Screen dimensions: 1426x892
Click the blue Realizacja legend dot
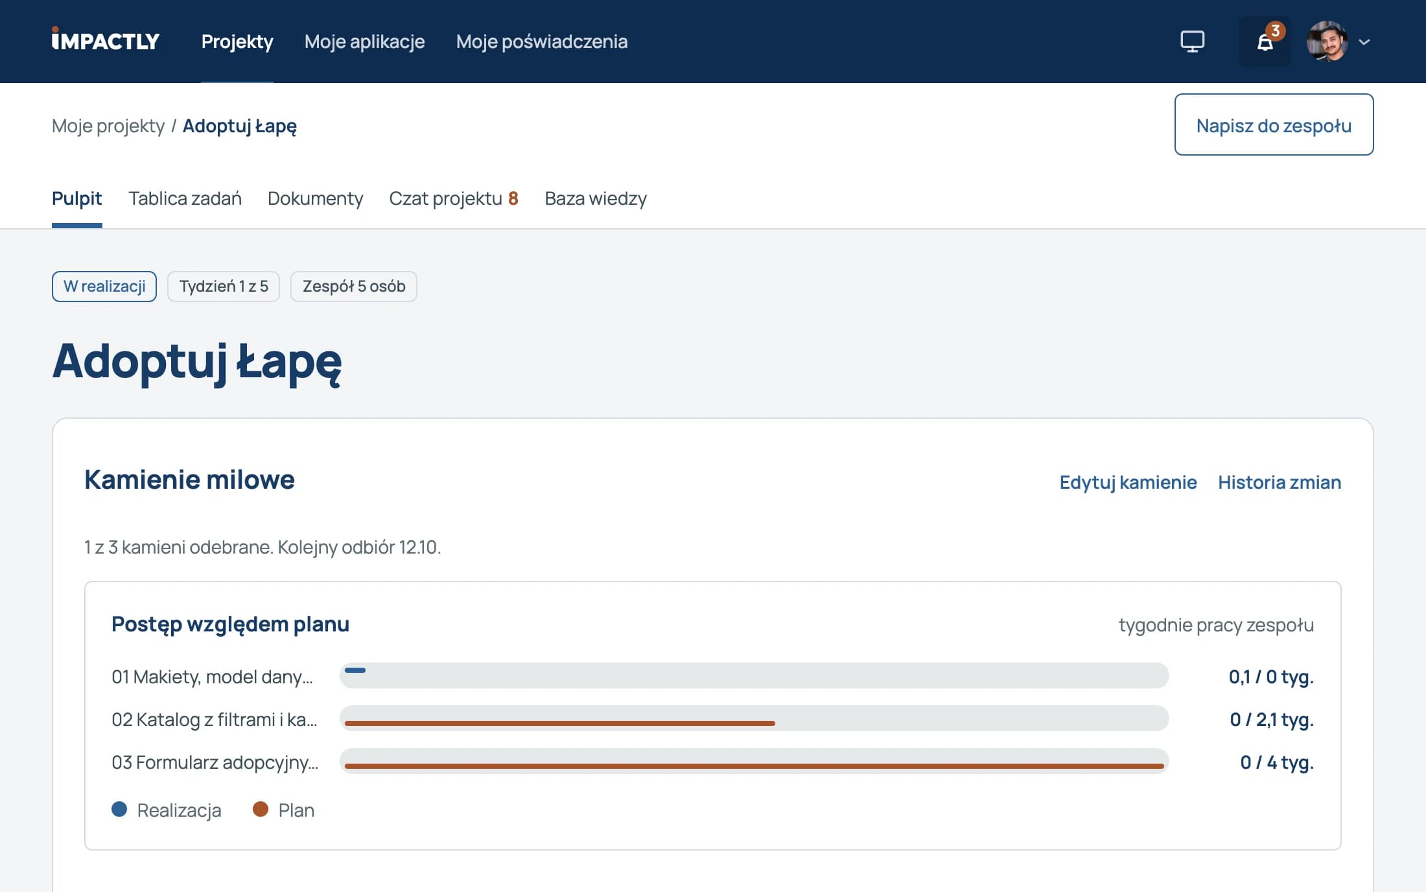tap(119, 809)
